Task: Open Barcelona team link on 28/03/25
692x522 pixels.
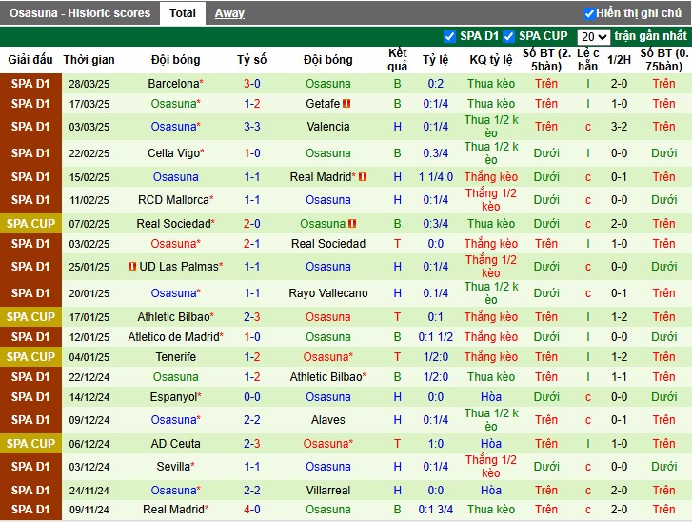Action: (x=173, y=84)
